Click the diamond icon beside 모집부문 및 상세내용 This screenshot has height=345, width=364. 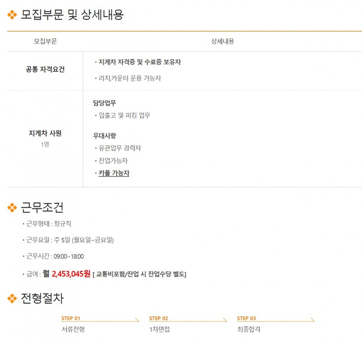click(x=12, y=15)
